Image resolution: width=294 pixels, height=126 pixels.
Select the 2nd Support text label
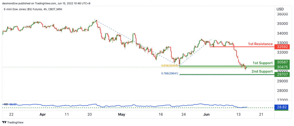coord(262,71)
